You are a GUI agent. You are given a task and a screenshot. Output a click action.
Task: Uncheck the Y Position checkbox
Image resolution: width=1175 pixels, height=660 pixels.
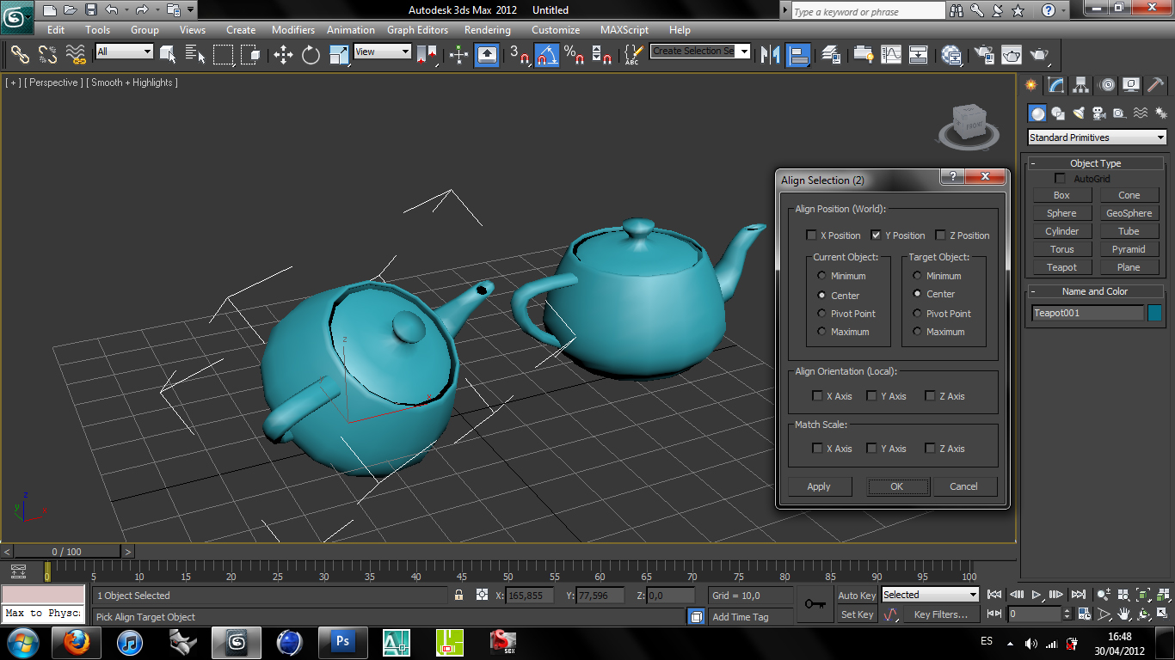(x=876, y=235)
